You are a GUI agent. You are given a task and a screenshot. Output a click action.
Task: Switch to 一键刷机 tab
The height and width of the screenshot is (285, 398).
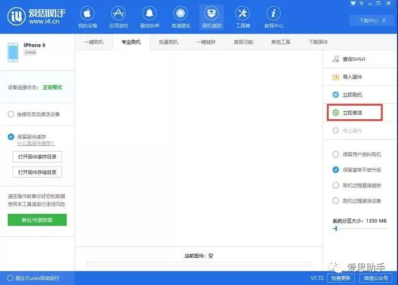coord(94,42)
